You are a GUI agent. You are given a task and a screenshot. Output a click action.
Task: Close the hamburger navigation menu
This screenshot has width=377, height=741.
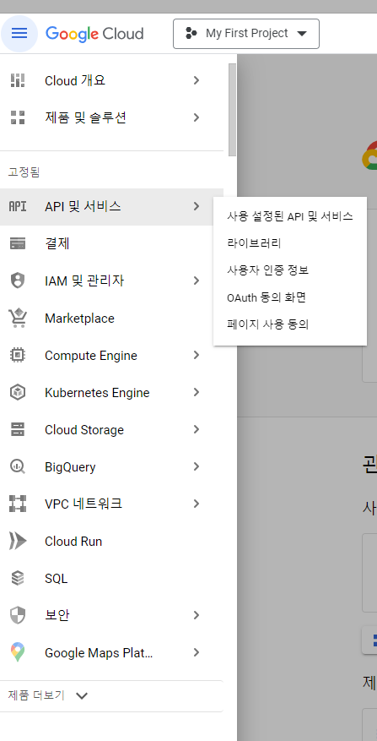coord(19,34)
